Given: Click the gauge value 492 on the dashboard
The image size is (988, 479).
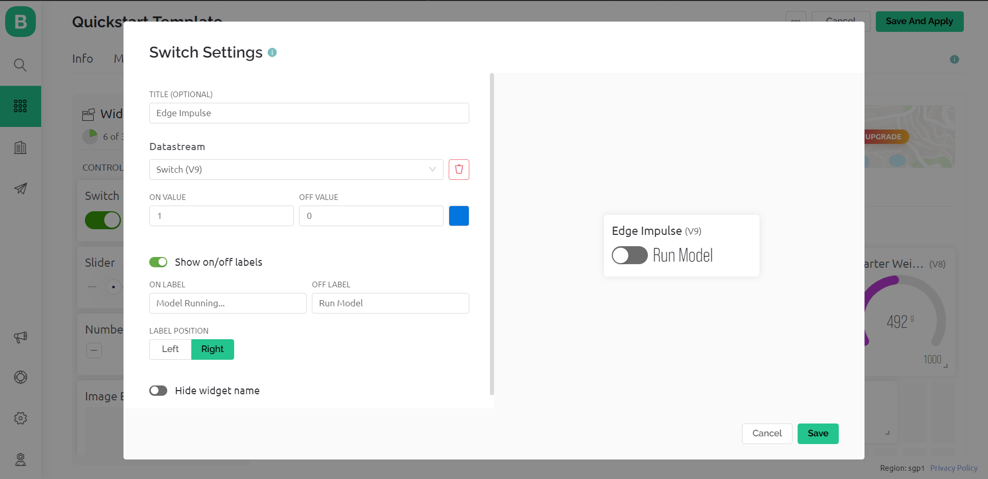Looking at the screenshot, I should 897,322.
